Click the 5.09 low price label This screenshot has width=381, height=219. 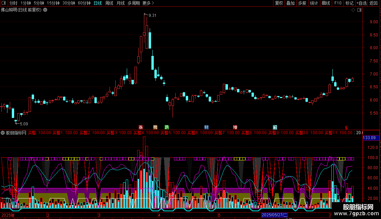[24, 124]
